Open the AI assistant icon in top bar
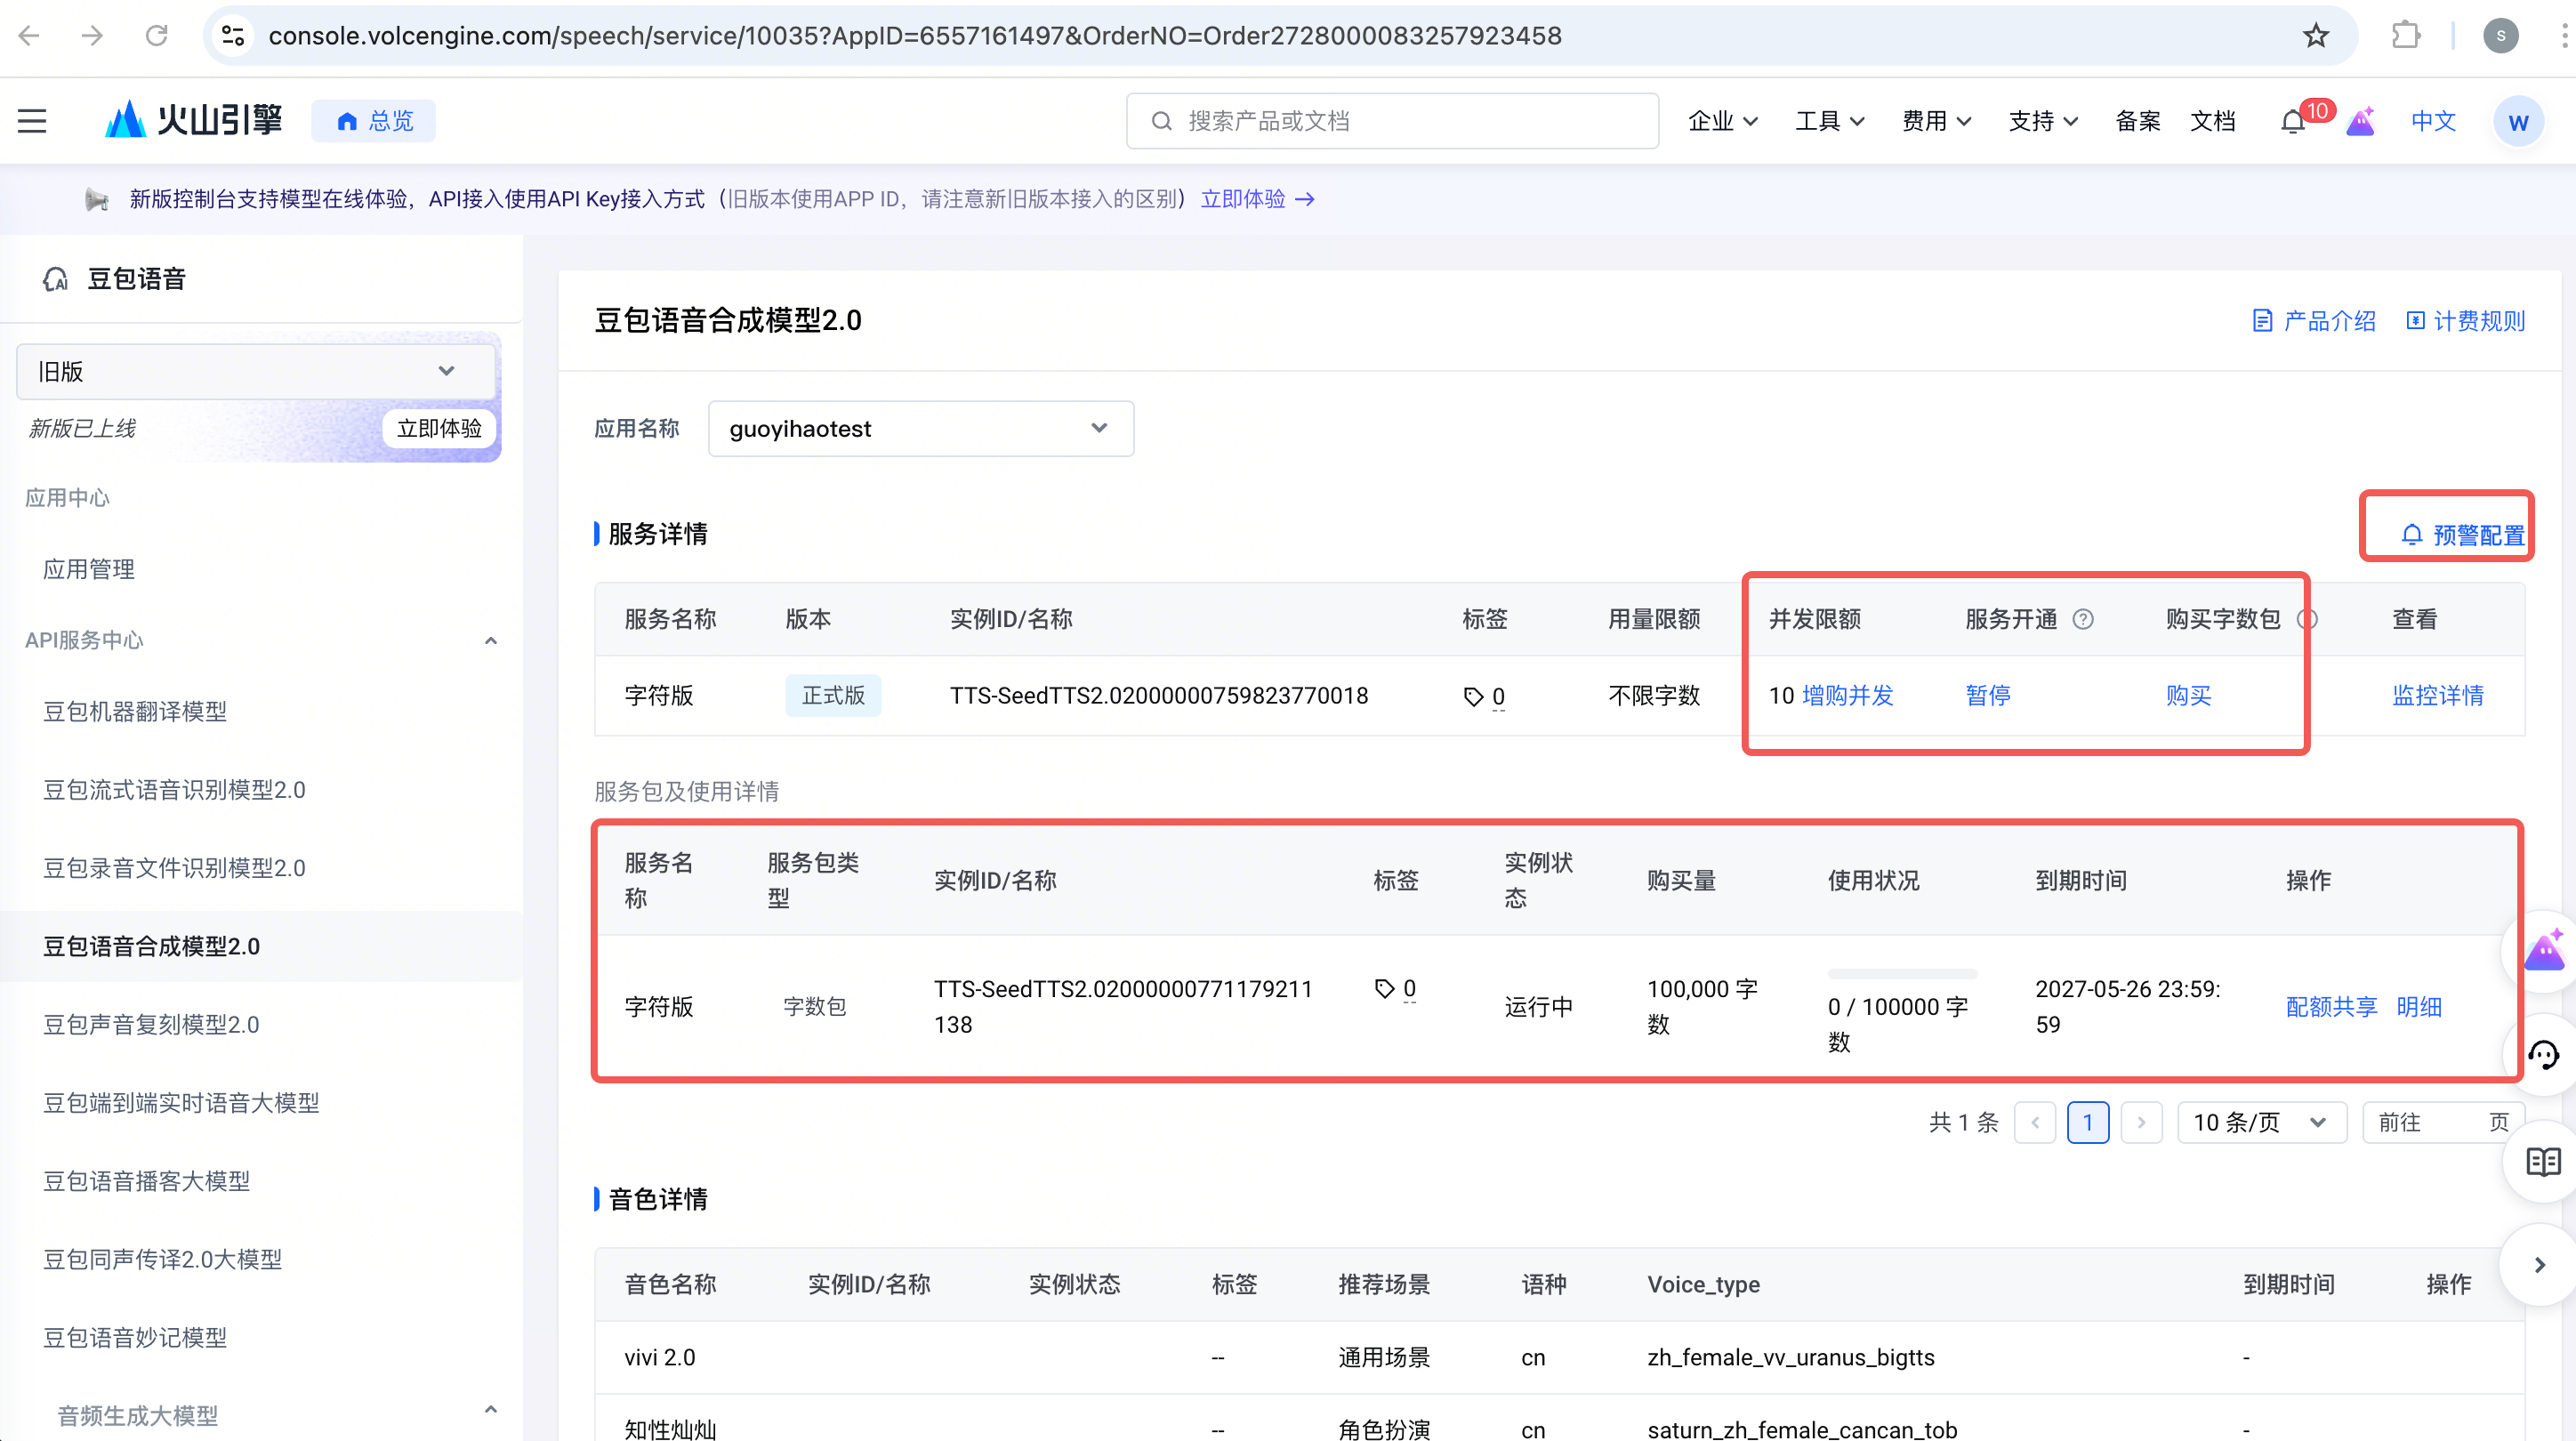 [x=2361, y=121]
